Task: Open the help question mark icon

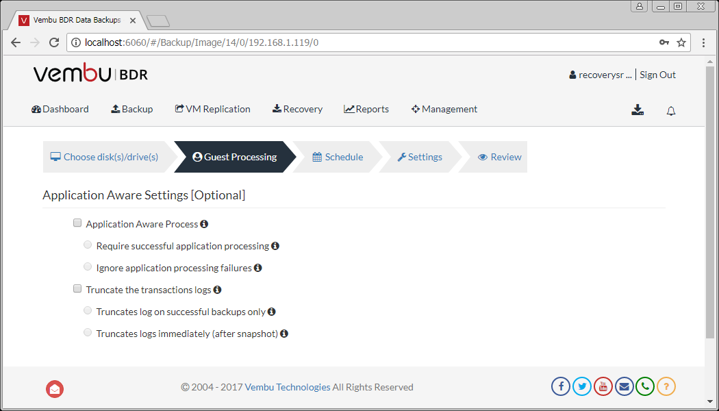Action: [666, 386]
